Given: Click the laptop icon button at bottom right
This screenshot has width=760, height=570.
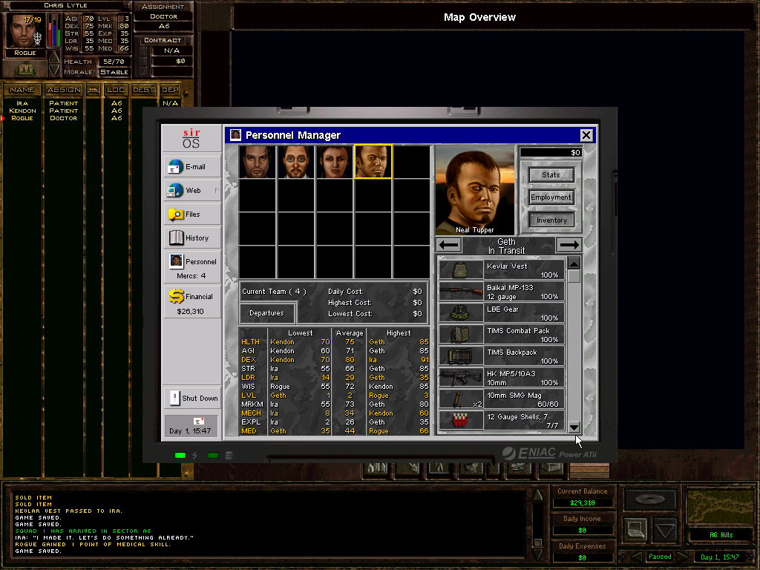Looking at the screenshot, I should pyautogui.click(x=635, y=529).
